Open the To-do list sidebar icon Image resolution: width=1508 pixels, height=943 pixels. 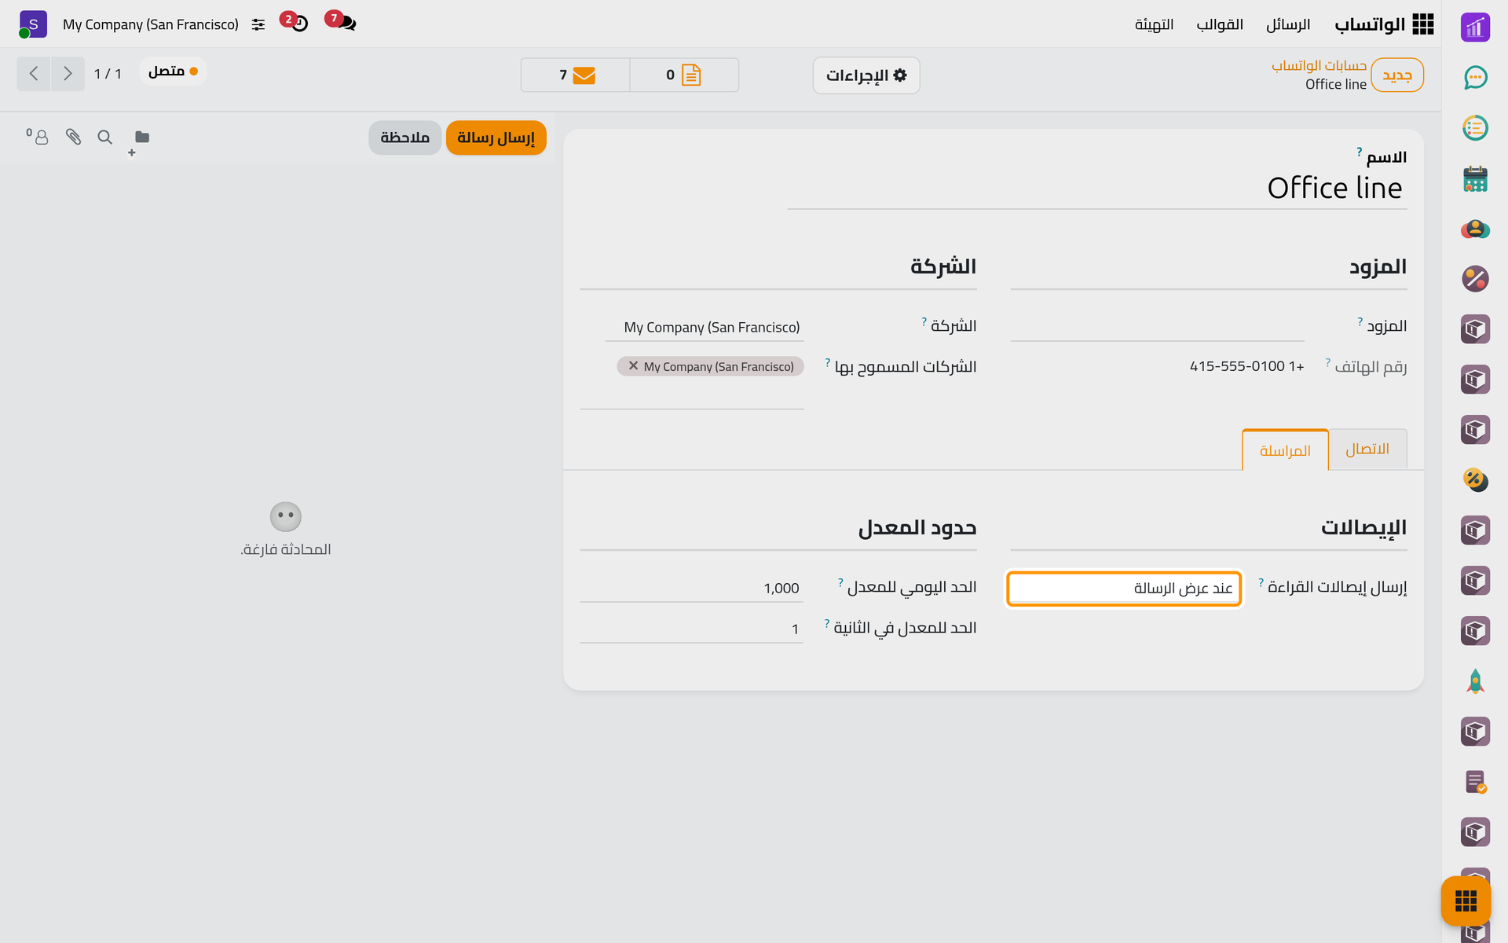click(x=1475, y=127)
